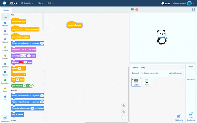
Task: Open the File menu
Action: pos(40,3)
